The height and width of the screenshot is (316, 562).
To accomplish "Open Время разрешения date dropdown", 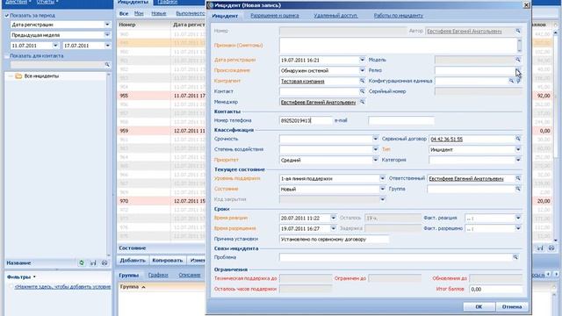I will click(x=333, y=228).
